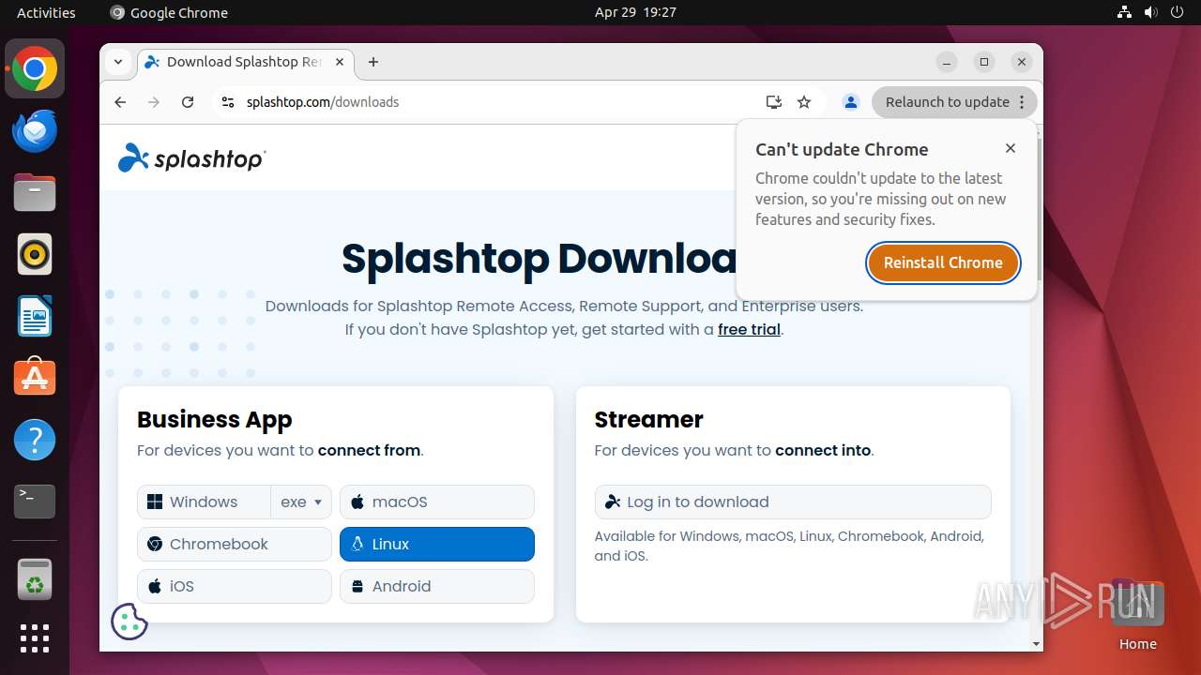This screenshot has width=1201, height=675.
Task: Click the address bar URL
Action: pyautogui.click(x=323, y=102)
